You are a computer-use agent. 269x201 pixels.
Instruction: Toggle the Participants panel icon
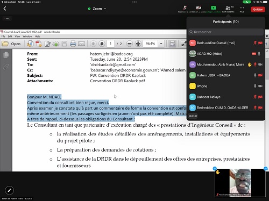tap(228, 9)
